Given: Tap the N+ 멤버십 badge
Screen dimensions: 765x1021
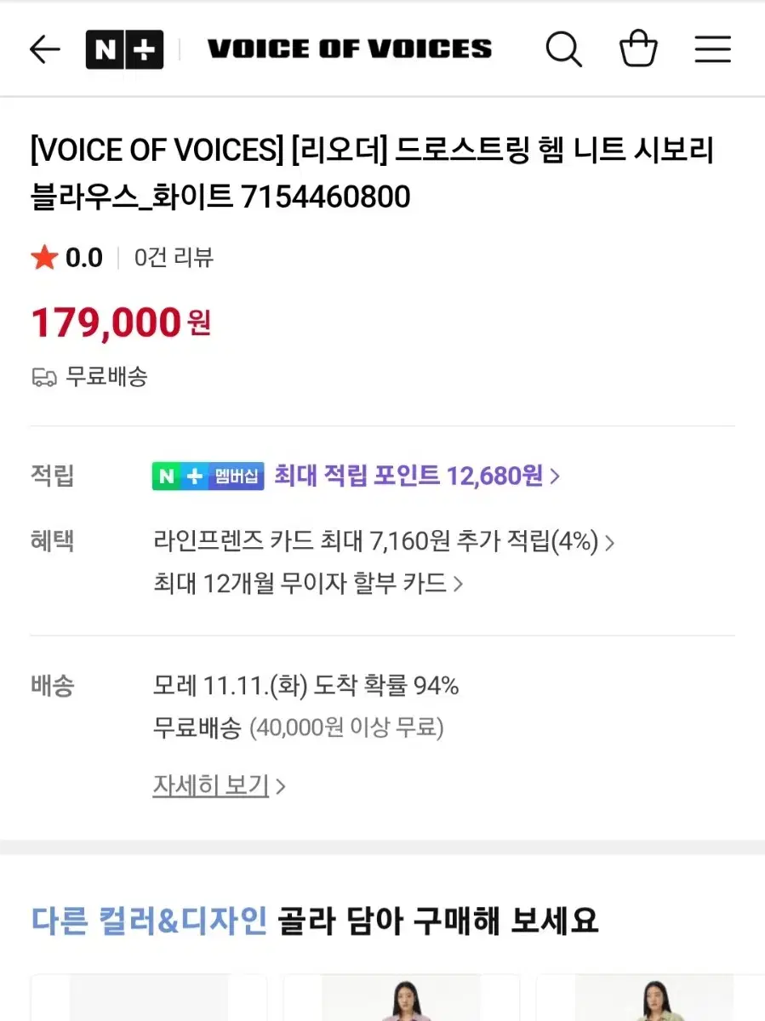Looking at the screenshot, I should point(208,476).
